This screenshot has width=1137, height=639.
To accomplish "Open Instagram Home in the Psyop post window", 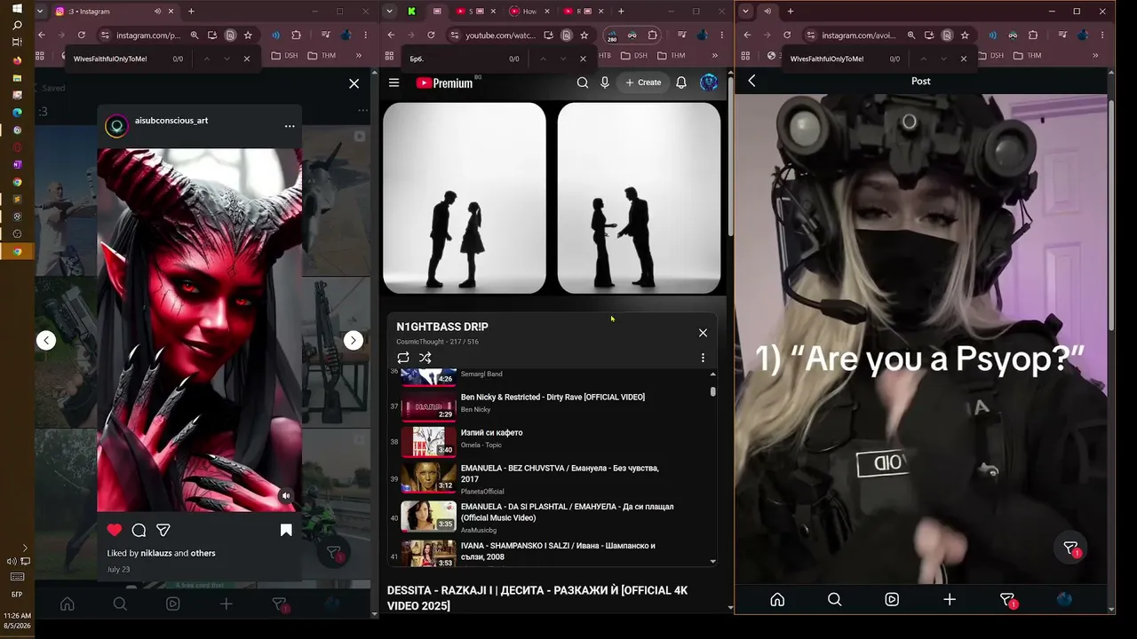I will (777, 599).
